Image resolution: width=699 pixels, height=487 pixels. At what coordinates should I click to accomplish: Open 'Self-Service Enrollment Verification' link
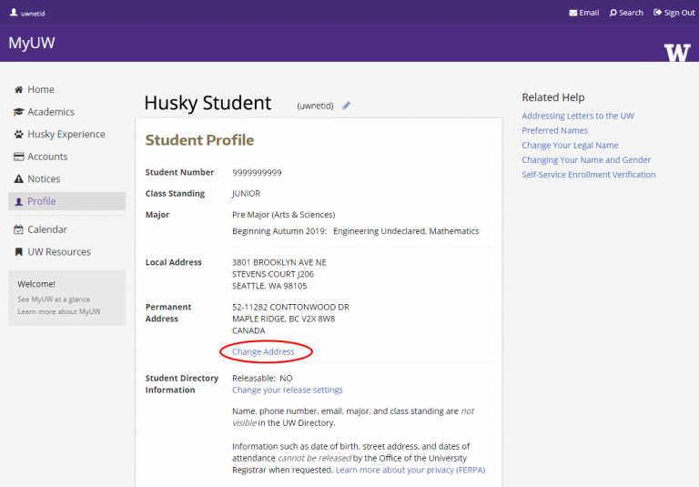click(588, 174)
